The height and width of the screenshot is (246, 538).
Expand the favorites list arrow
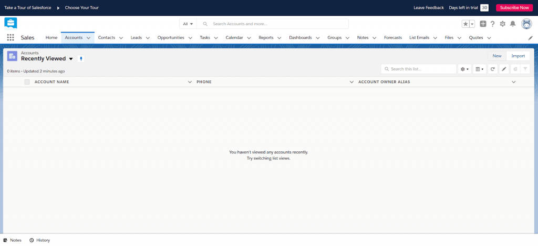(x=472, y=24)
